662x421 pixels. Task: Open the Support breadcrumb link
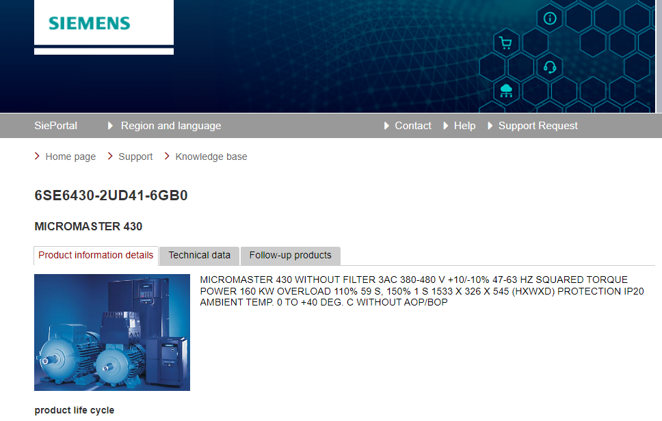tap(135, 157)
